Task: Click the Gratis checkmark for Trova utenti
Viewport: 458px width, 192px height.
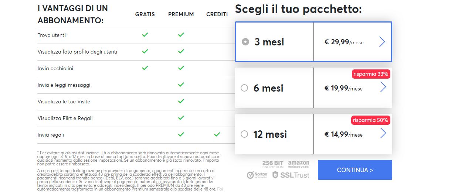Action: pos(145,35)
